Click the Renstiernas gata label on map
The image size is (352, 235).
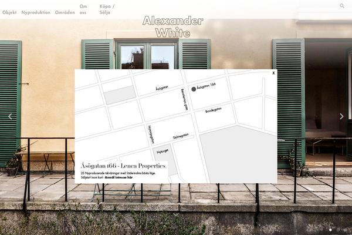(x=184, y=99)
